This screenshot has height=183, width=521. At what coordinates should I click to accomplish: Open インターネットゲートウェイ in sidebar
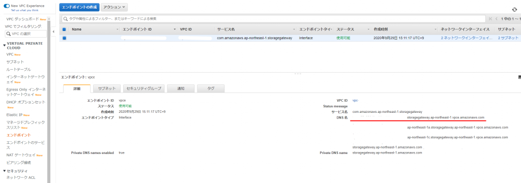click(x=25, y=79)
